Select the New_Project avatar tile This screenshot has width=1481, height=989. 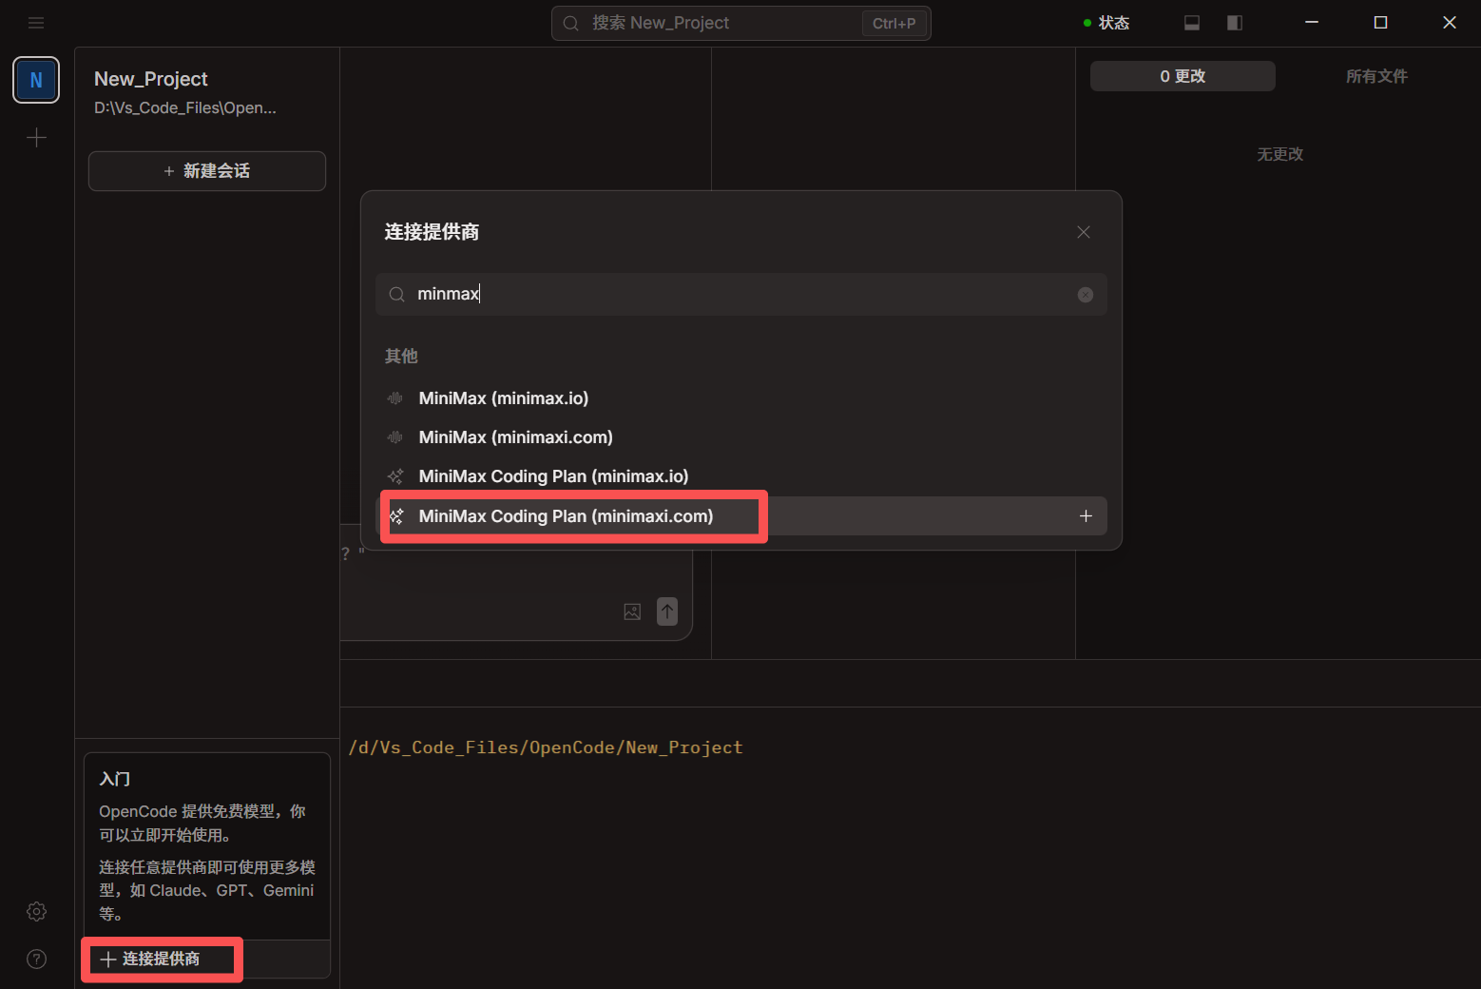(36, 80)
